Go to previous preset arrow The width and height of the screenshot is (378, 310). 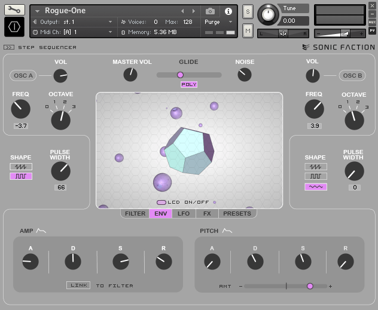(182, 11)
